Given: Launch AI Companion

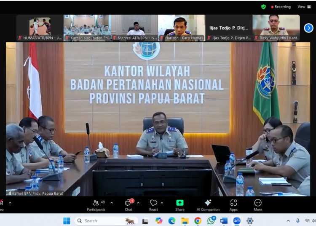Looking at the screenshot, I should 208,205.
